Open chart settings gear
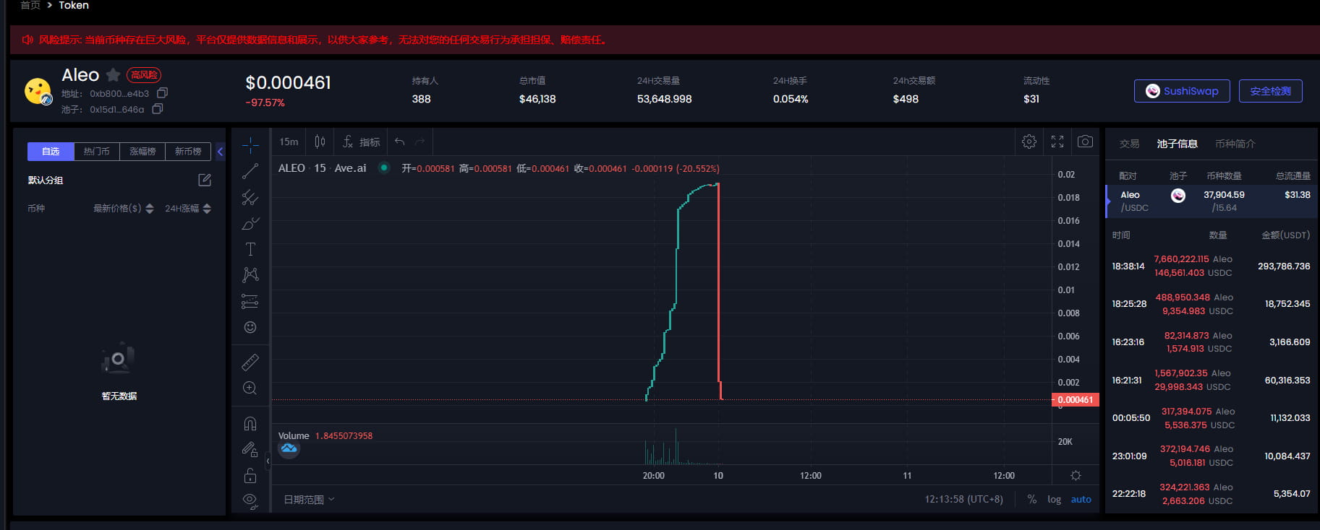The image size is (1320, 530). point(1029,142)
